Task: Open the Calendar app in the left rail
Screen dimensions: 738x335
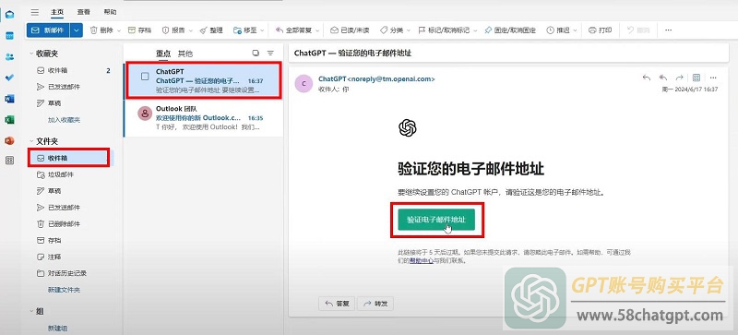Action: coord(9,35)
